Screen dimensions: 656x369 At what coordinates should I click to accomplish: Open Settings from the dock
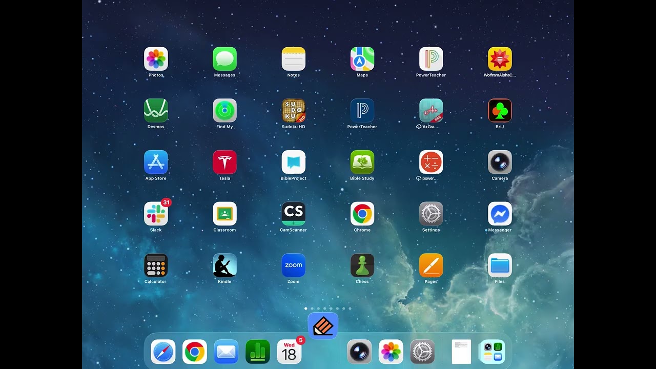point(422,352)
